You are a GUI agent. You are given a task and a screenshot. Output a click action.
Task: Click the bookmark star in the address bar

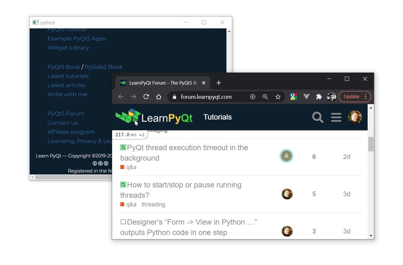pos(278,97)
